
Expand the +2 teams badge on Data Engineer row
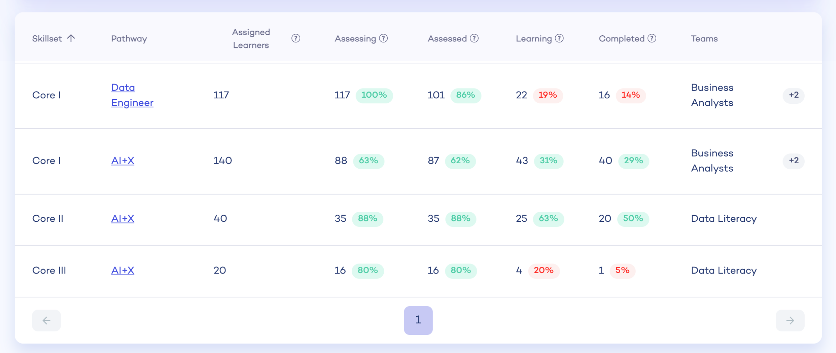coord(794,96)
